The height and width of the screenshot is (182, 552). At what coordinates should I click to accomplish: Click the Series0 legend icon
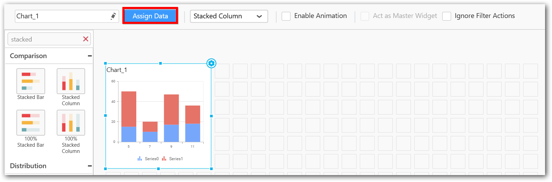point(140,158)
